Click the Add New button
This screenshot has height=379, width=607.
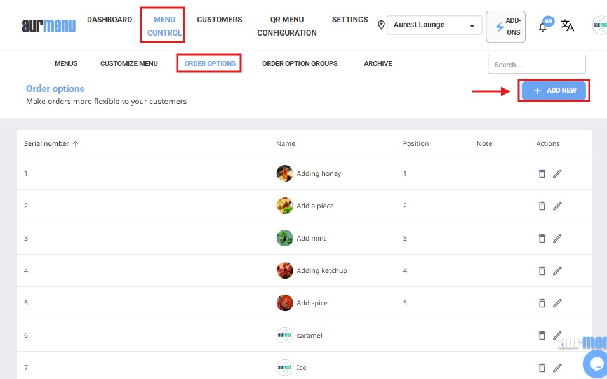pyautogui.click(x=554, y=91)
